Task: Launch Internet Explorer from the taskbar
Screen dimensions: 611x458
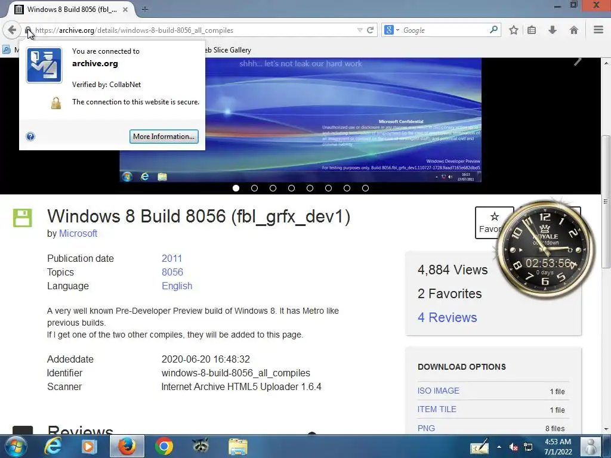Action: tap(53, 446)
